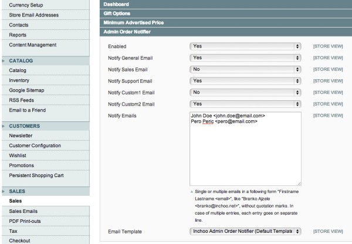Open Google Sitemap settings

pos(26,90)
